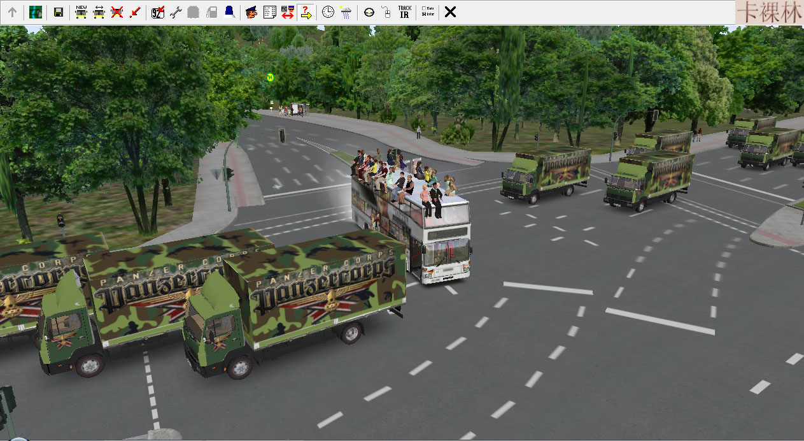Click the switch vehicle bus icon
The width and height of the screenshot is (804, 441).
[99, 12]
